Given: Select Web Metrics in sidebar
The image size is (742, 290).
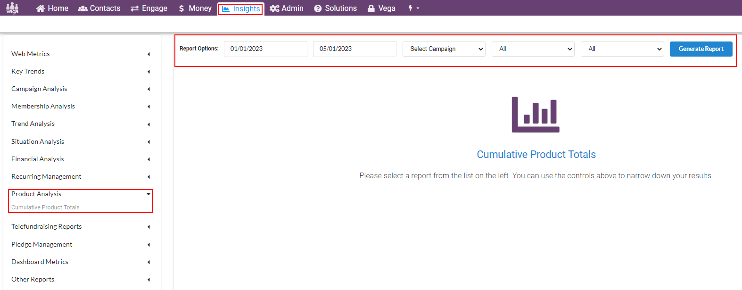Looking at the screenshot, I should tap(31, 54).
